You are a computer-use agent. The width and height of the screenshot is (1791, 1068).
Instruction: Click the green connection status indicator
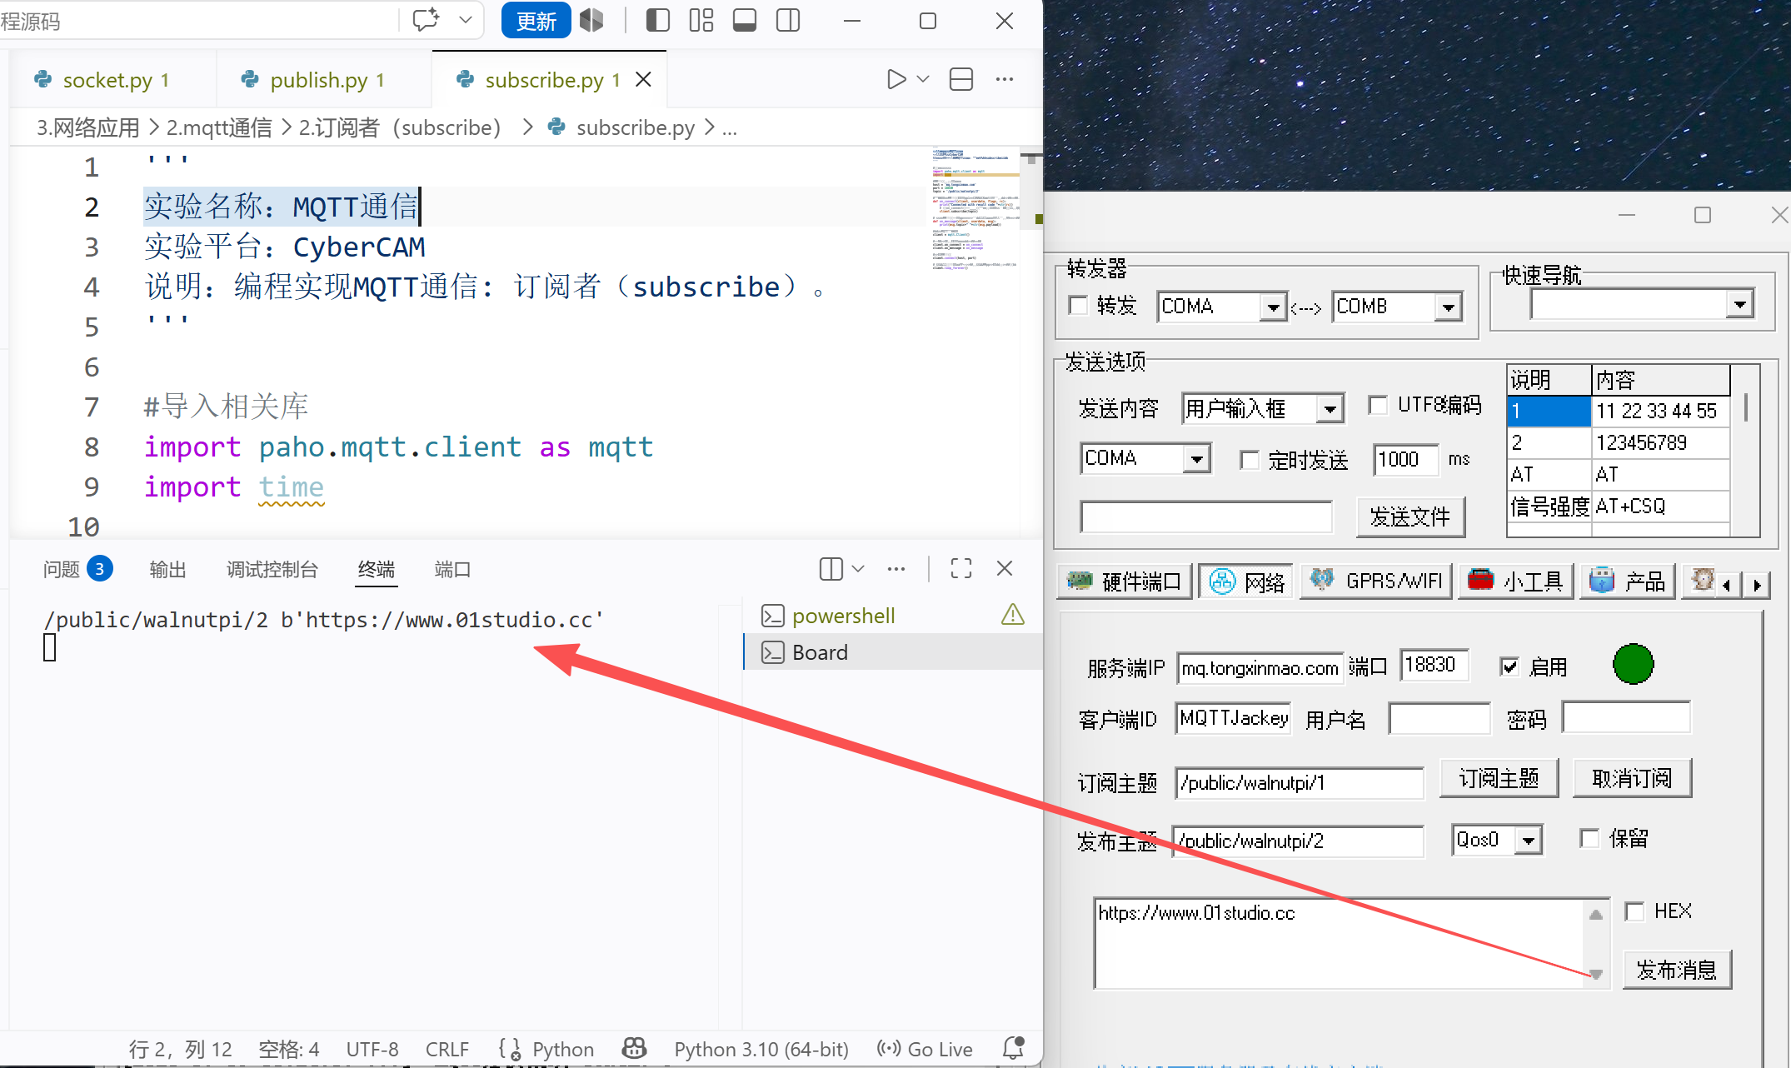click(x=1633, y=664)
